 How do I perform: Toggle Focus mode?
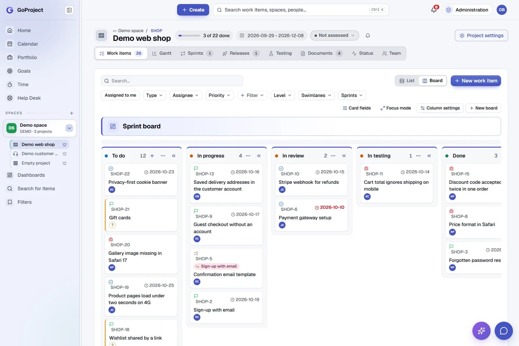[396, 108]
